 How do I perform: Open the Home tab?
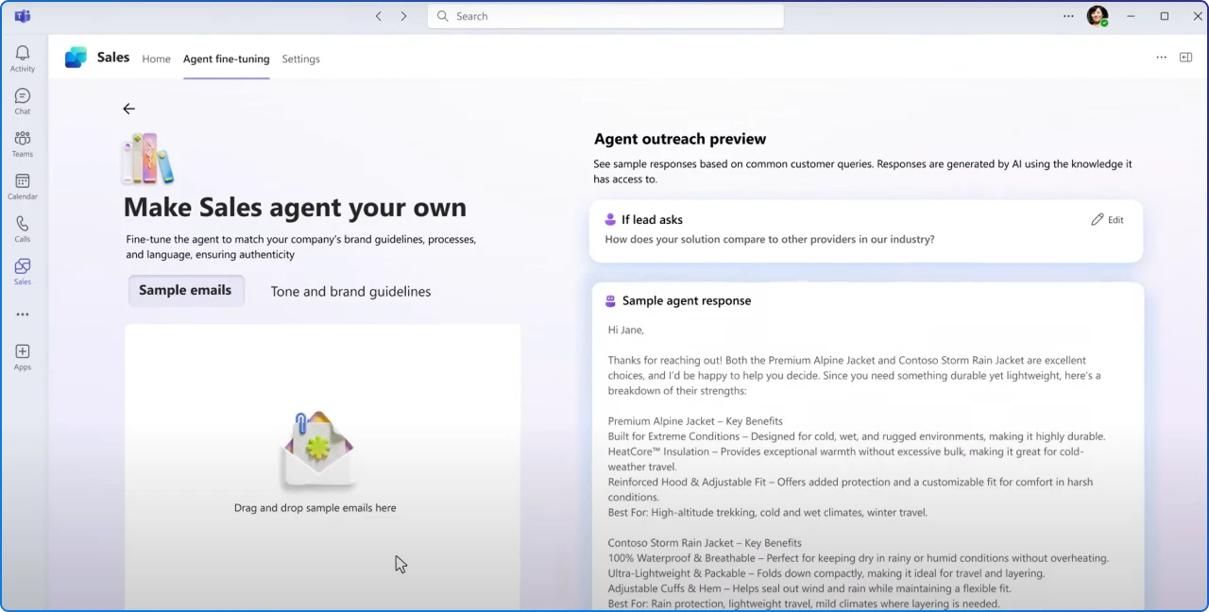pos(156,59)
